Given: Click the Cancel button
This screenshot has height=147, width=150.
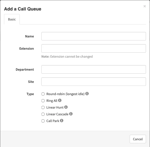Looking at the screenshot, I should pos(138,139).
